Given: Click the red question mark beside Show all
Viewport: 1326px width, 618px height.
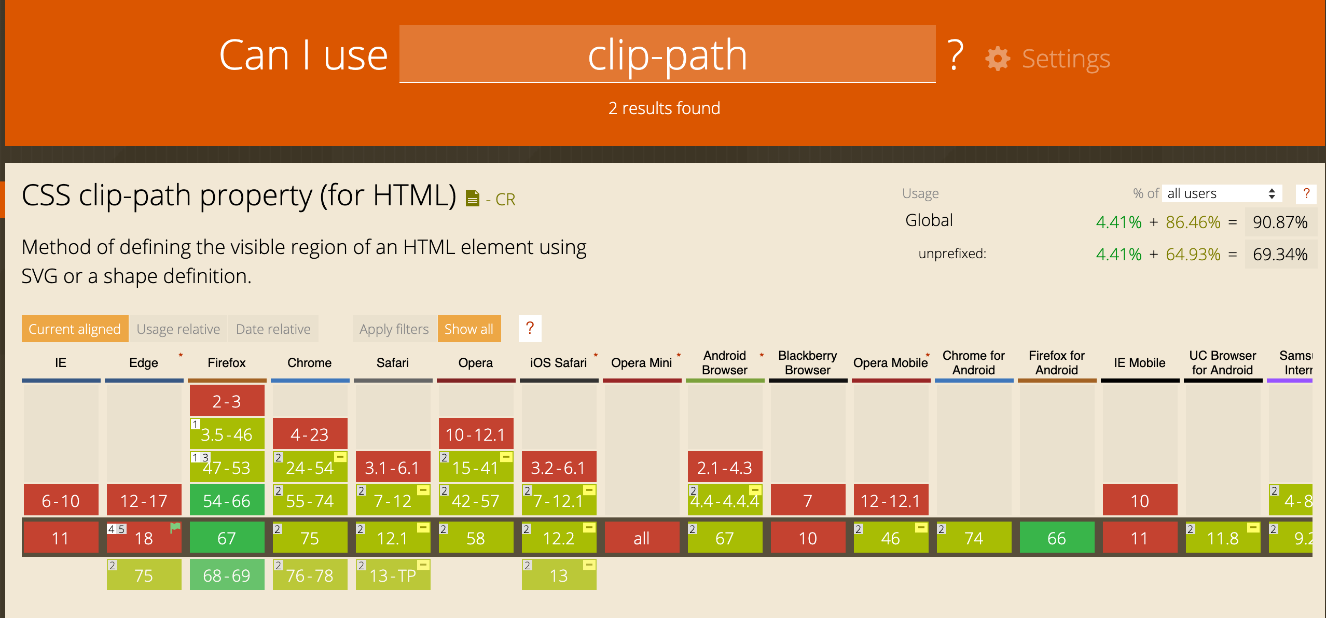Looking at the screenshot, I should click(x=530, y=329).
